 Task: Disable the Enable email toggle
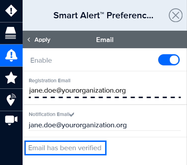coord(169,60)
